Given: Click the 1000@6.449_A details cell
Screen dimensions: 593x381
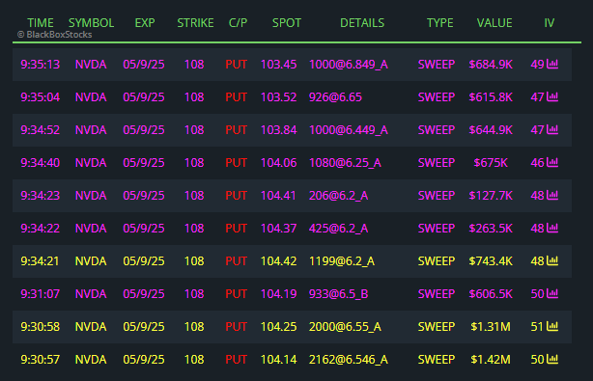Looking at the screenshot, I should coord(349,130).
